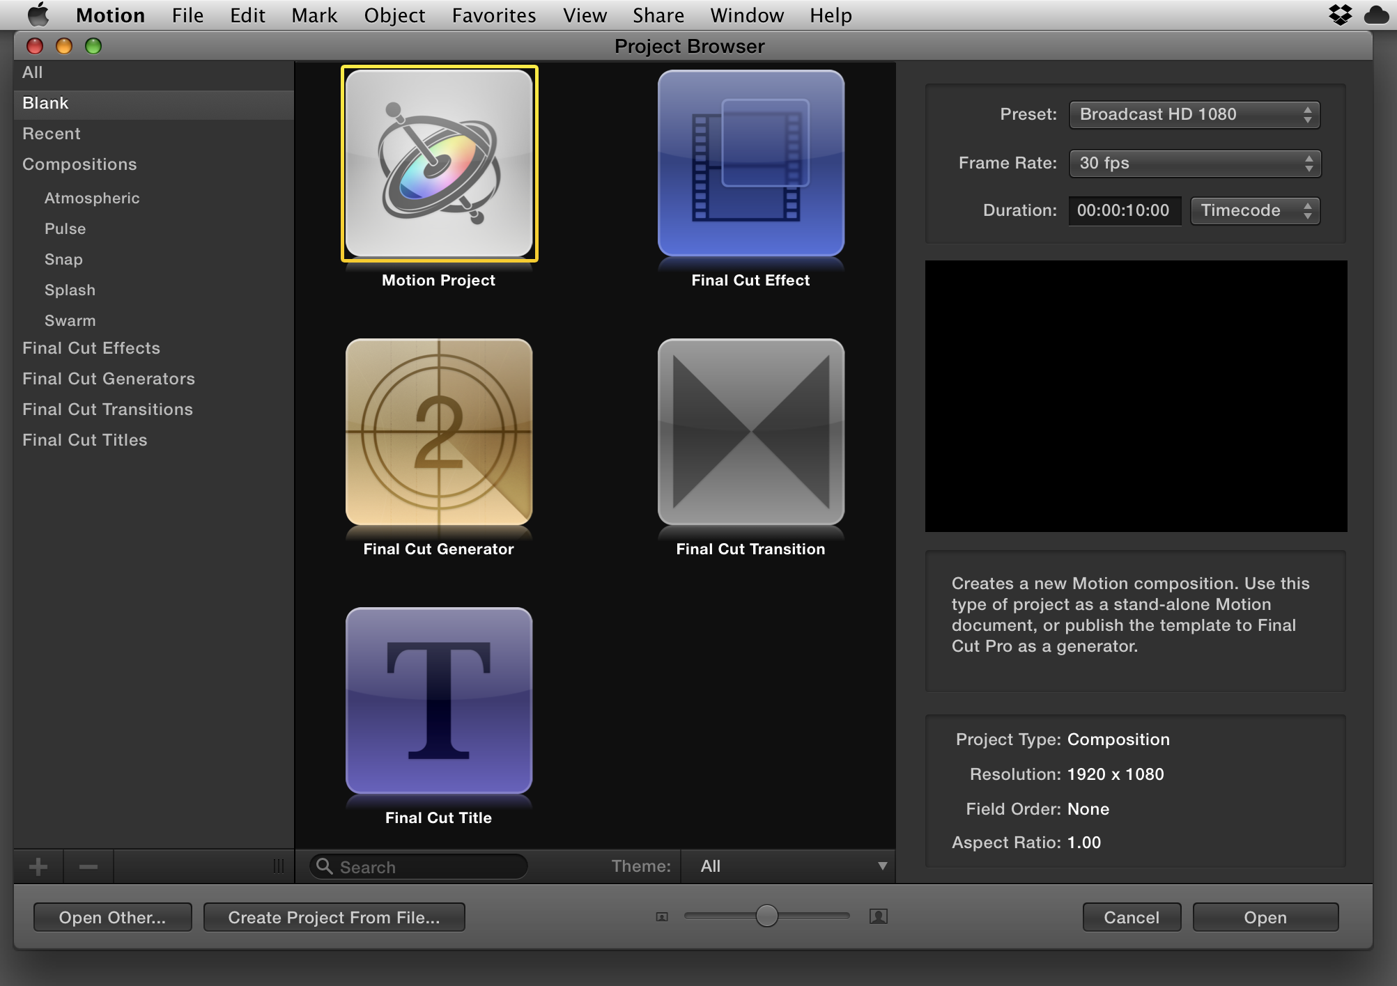The width and height of the screenshot is (1397, 986).
Task: Open the Apple menu
Action: 38,15
